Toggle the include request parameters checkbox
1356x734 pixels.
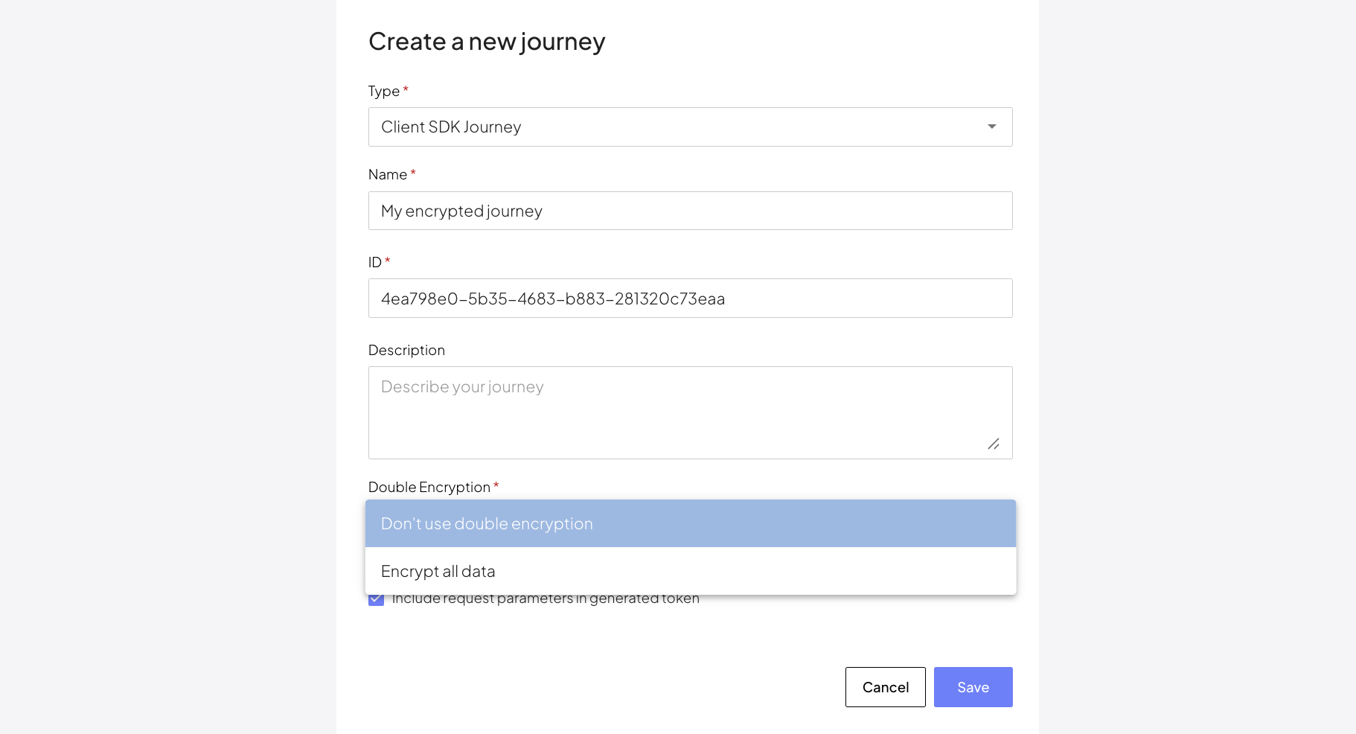click(x=376, y=600)
